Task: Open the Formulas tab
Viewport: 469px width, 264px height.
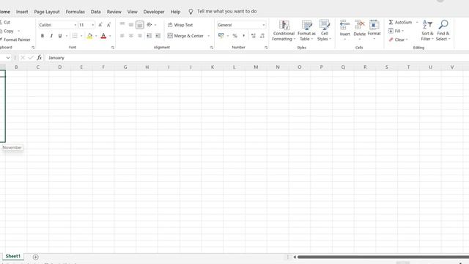Action: click(x=75, y=12)
